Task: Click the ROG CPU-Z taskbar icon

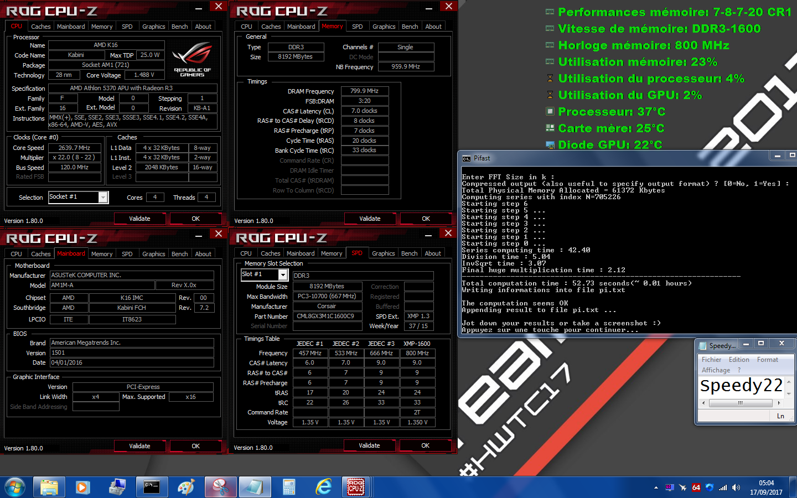Action: tap(356, 487)
